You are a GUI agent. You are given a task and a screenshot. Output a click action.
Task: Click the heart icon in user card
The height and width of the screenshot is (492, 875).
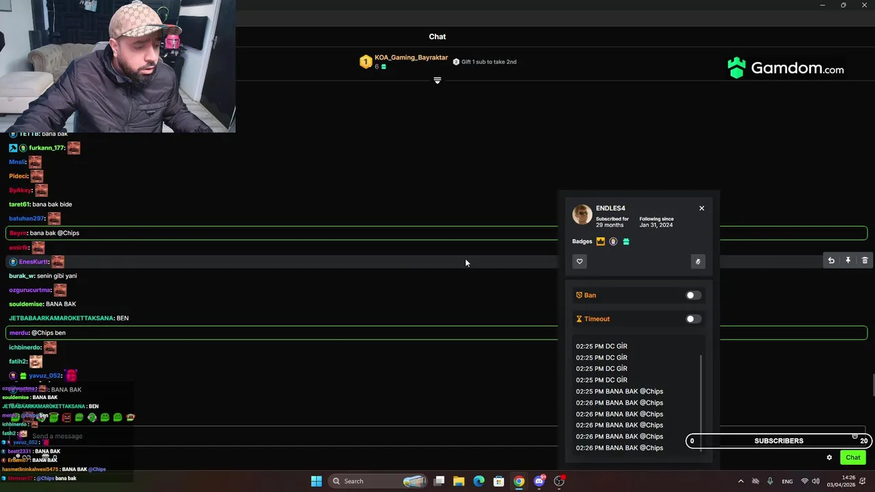pyautogui.click(x=580, y=261)
